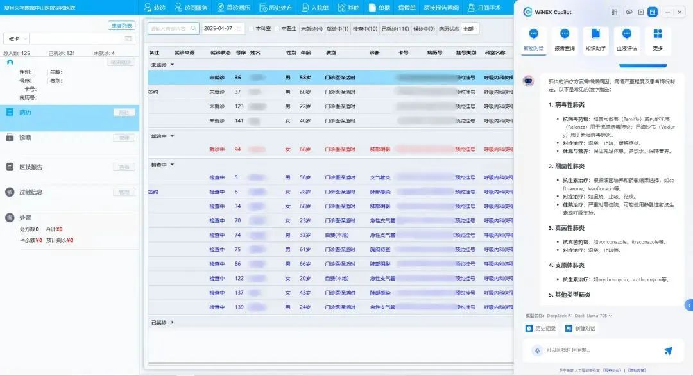Open the 报告查询 report query icon

pos(564,35)
